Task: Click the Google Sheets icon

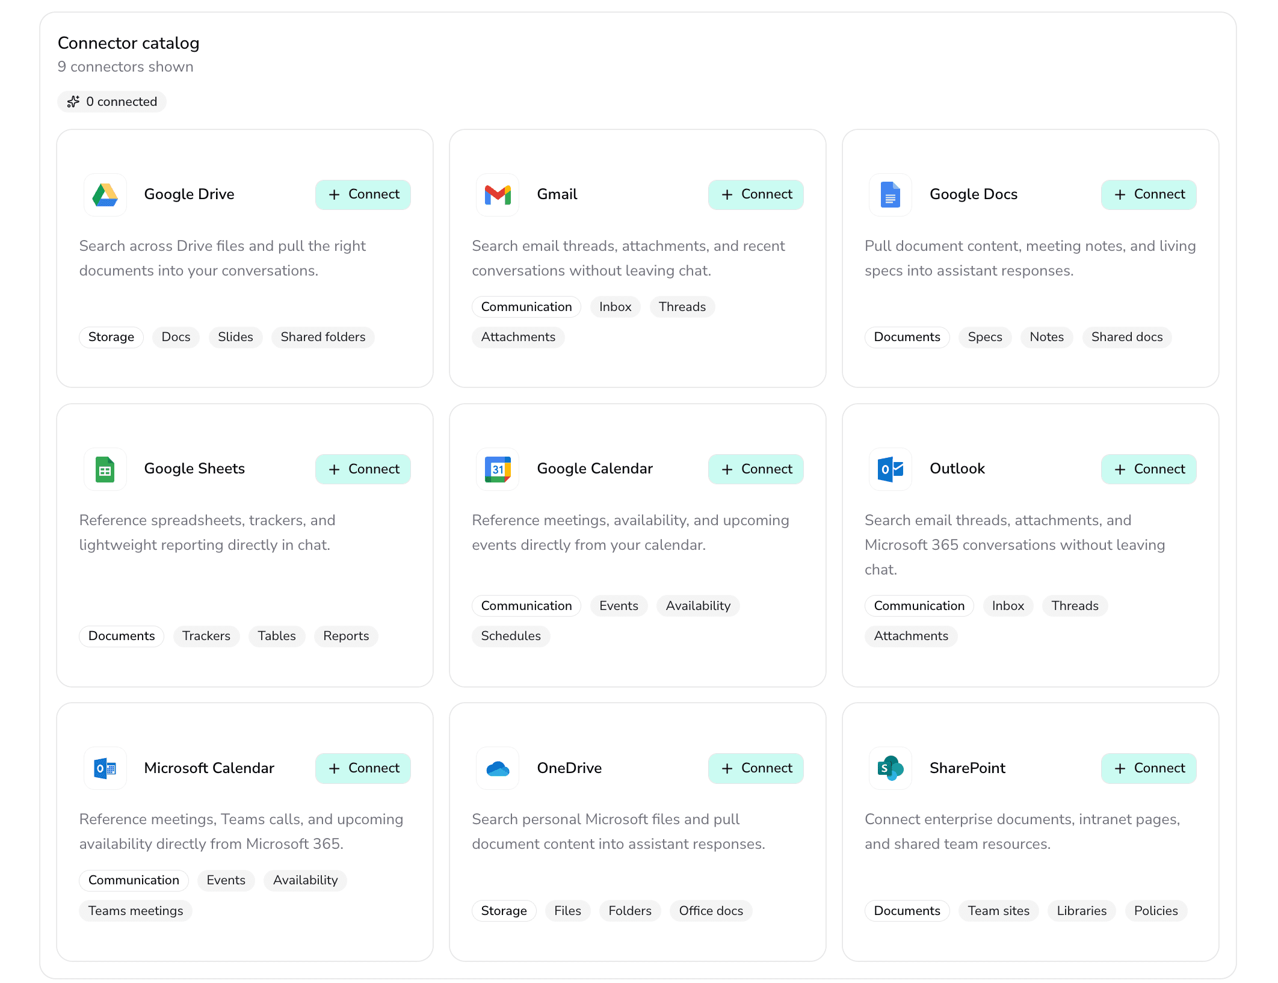Action: [105, 469]
